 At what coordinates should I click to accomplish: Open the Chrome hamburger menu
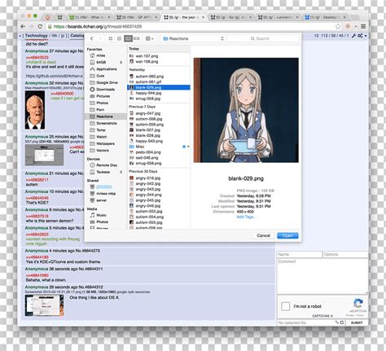point(363,26)
